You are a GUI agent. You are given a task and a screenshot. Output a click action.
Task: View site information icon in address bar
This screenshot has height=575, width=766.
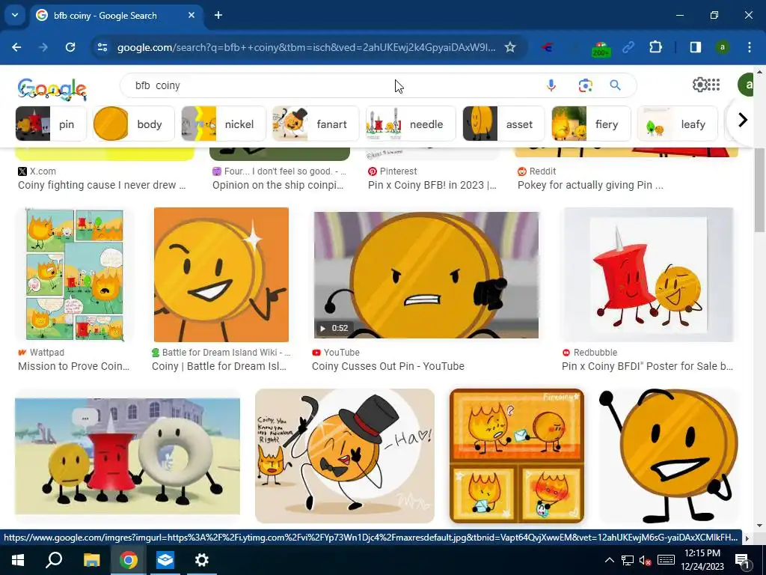click(102, 47)
